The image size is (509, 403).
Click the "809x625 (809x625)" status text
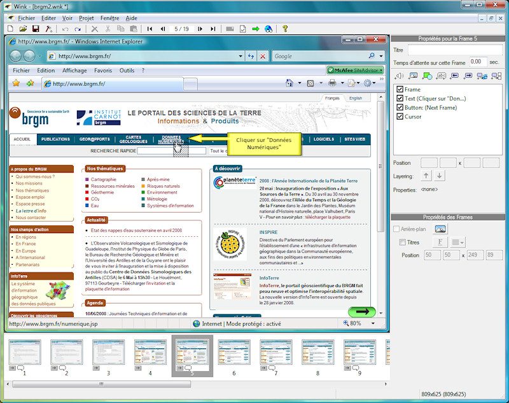[443, 394]
